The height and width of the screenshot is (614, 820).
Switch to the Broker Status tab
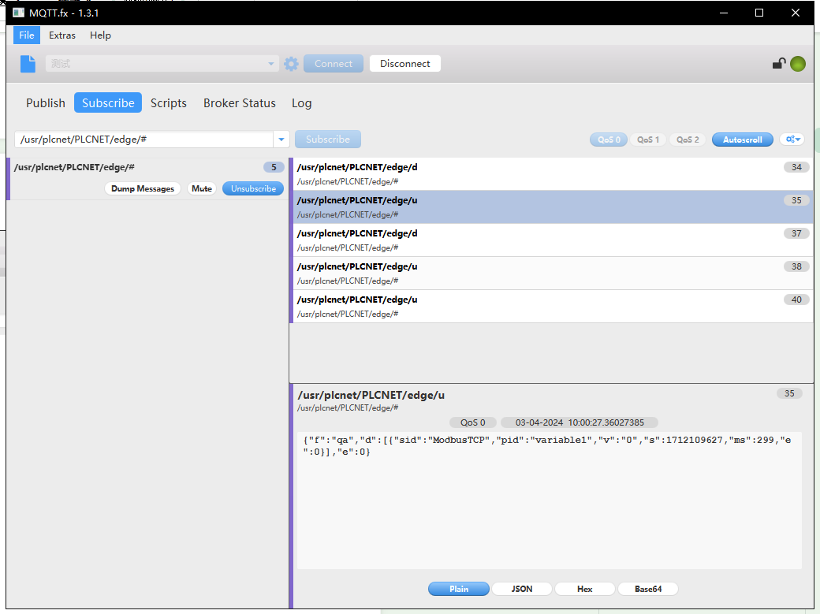click(239, 103)
